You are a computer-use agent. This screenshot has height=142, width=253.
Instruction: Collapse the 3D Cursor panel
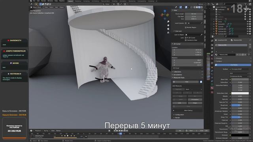(x=172, y=44)
